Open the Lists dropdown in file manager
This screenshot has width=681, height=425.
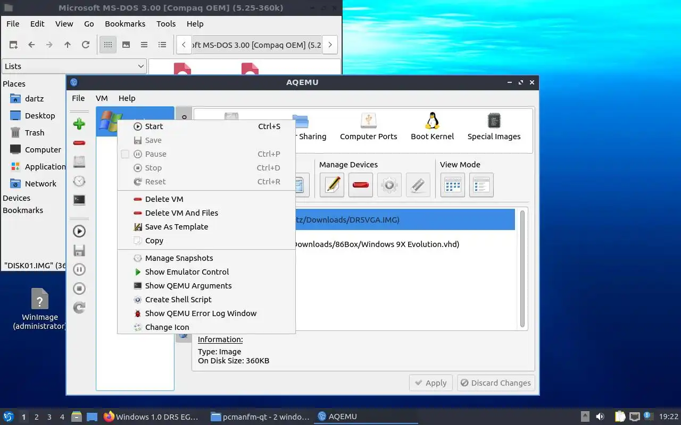[74, 66]
